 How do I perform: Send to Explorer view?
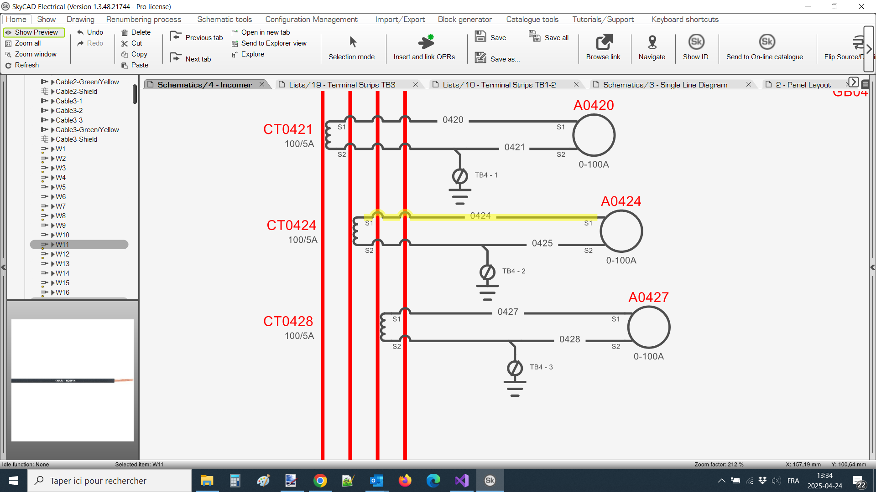click(269, 43)
